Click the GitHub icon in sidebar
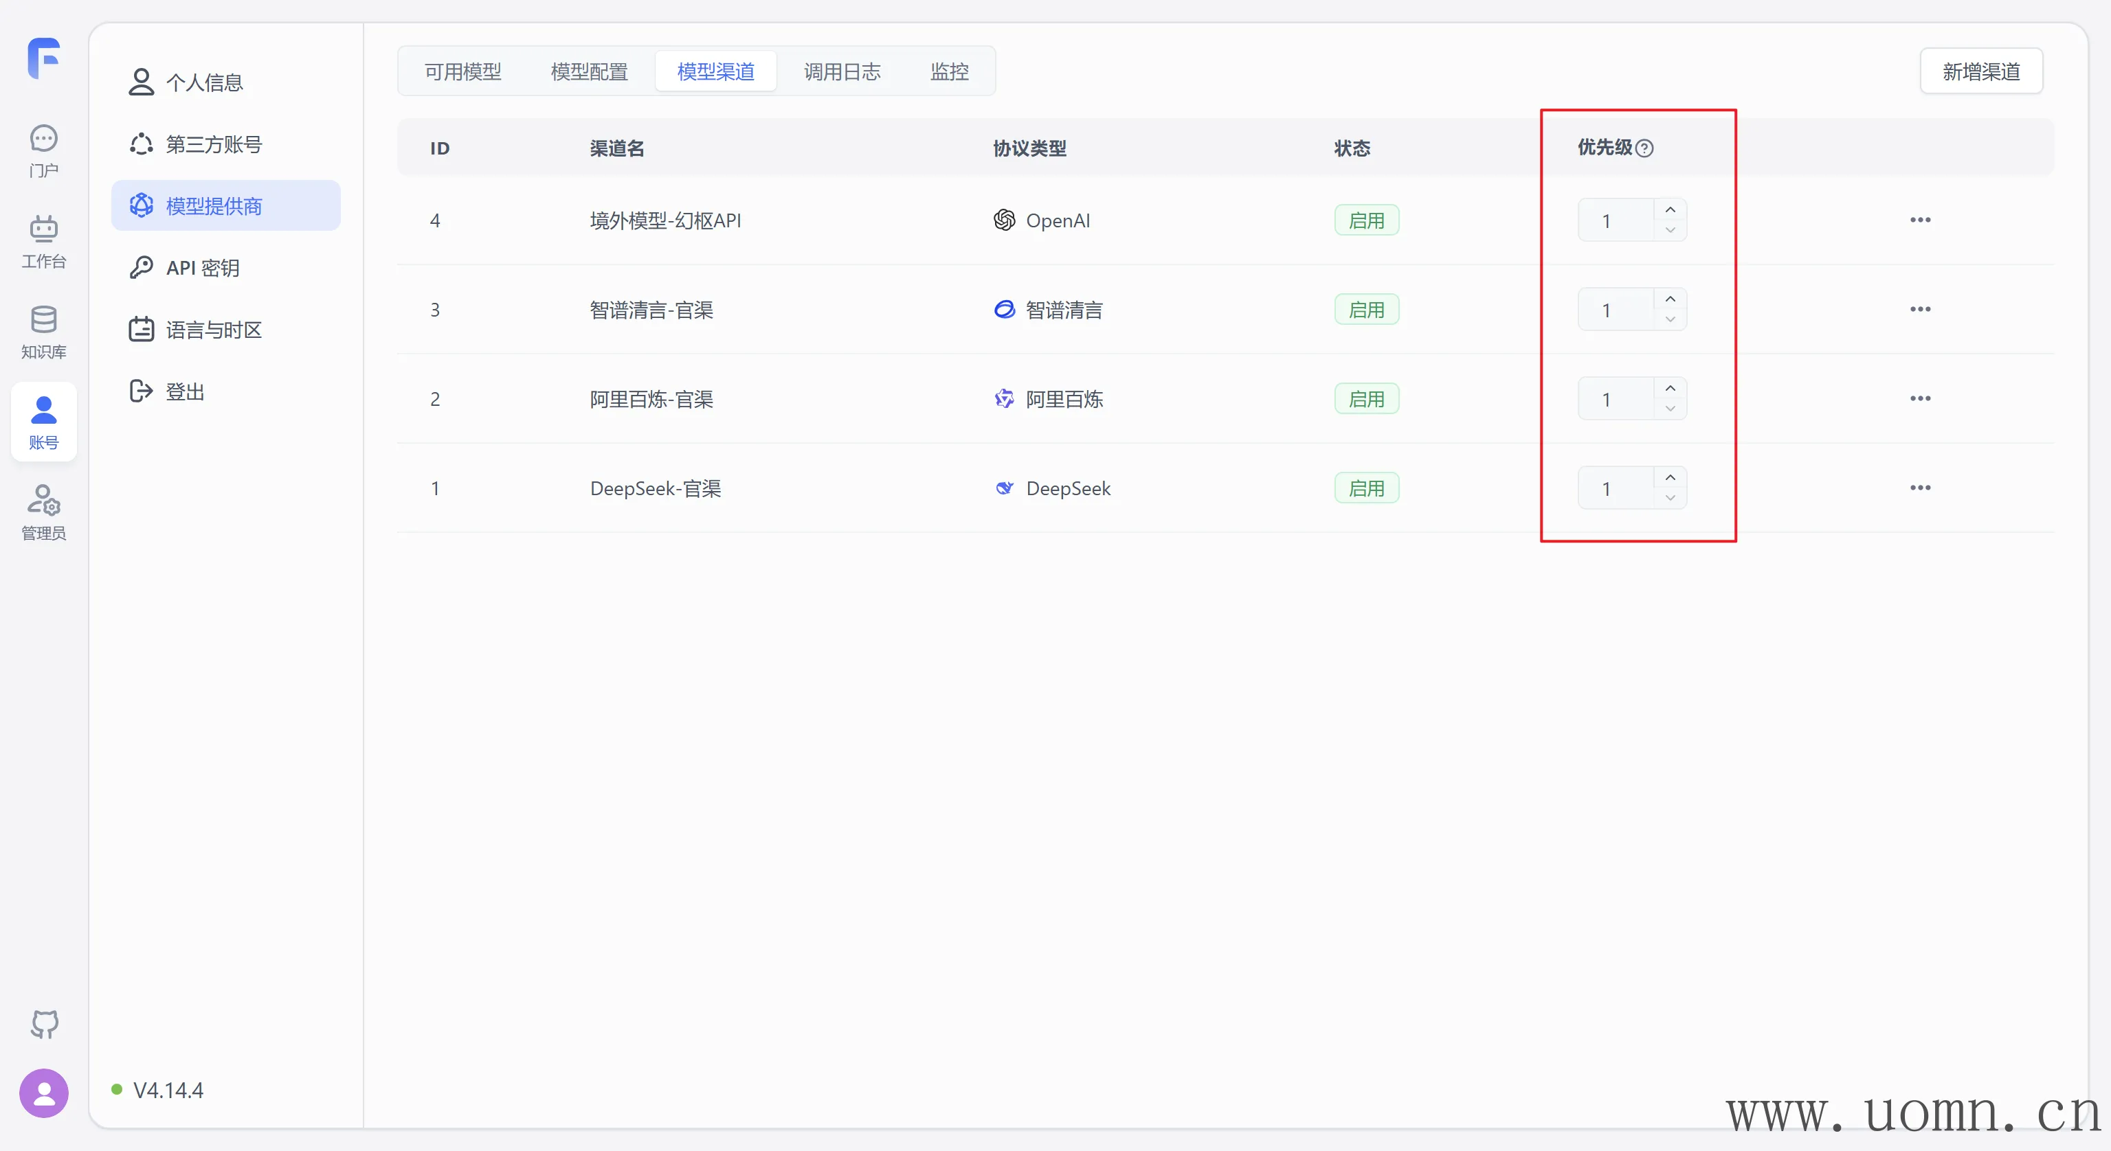The width and height of the screenshot is (2111, 1151). 44,1023
